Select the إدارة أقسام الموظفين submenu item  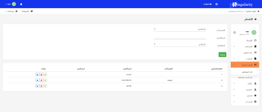[245, 77]
